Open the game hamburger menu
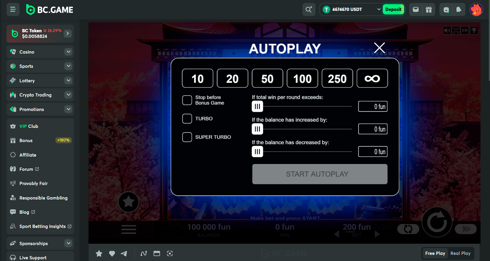490x261 pixels. 129,229
